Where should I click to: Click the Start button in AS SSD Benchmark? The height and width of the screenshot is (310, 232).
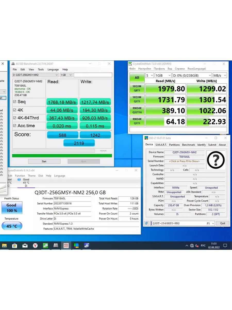(x=44, y=161)
